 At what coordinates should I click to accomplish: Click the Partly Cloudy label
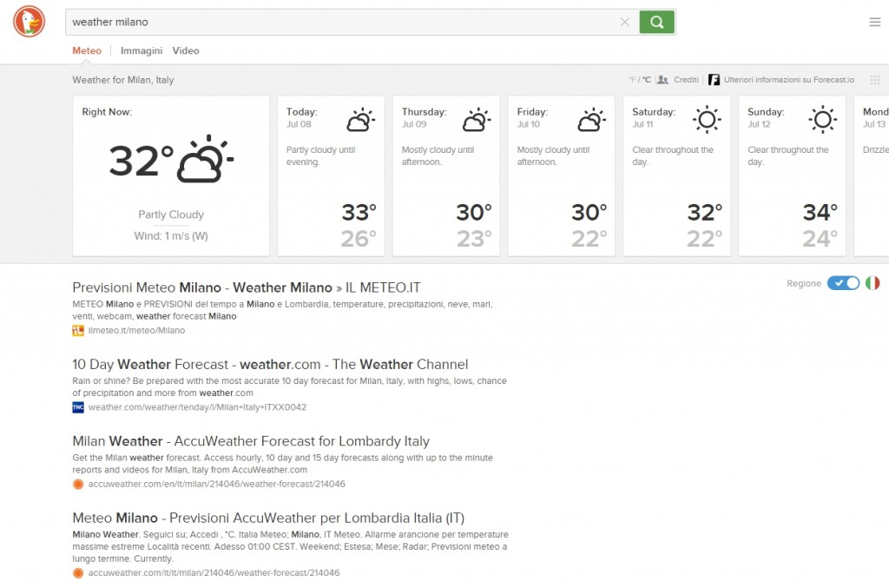click(x=171, y=215)
